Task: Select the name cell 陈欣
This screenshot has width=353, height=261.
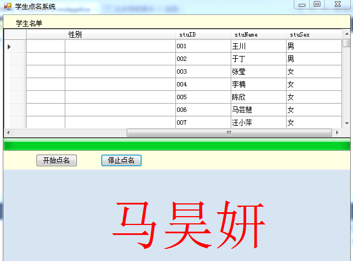Action: [259, 97]
